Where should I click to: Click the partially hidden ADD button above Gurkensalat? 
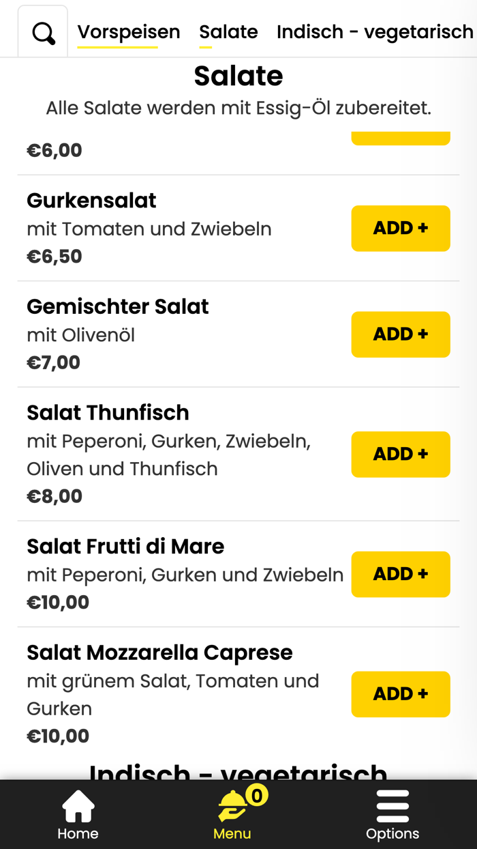click(401, 138)
